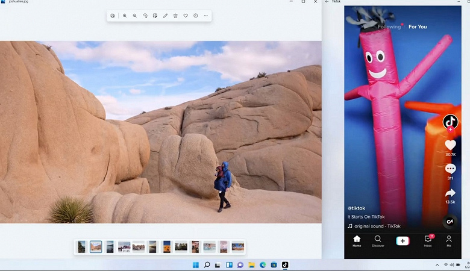Rotate the photo using the rotate icon
The image size is (470, 271).
[145, 16]
